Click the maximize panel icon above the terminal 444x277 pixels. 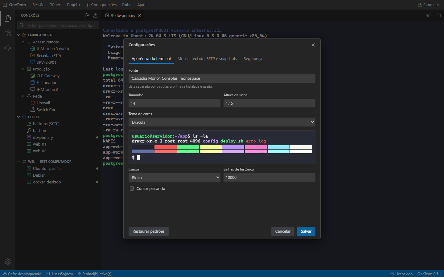(x=439, y=15)
